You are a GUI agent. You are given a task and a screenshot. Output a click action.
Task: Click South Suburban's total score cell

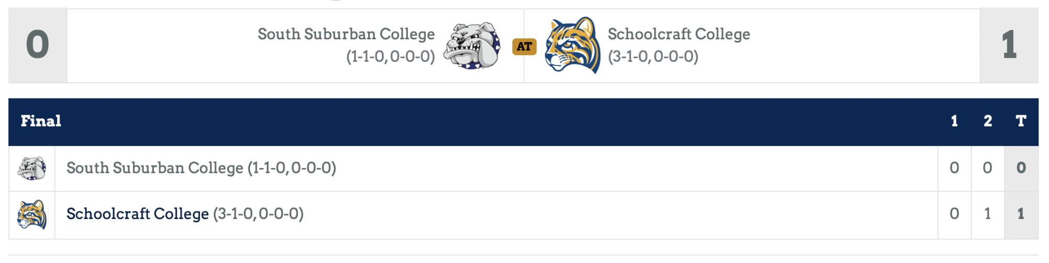1021,168
